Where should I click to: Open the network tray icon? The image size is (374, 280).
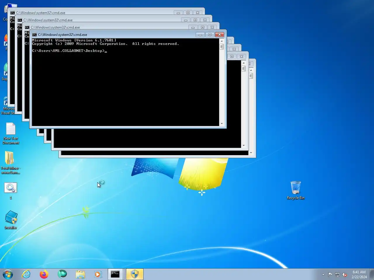click(x=337, y=274)
